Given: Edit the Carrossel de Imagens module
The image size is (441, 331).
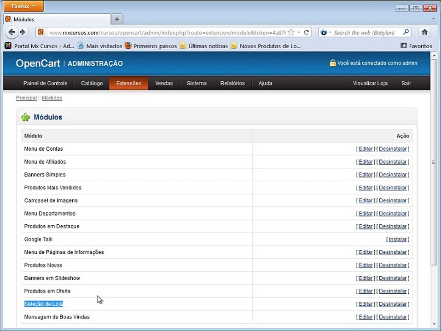Looking at the screenshot, I should coord(366,200).
